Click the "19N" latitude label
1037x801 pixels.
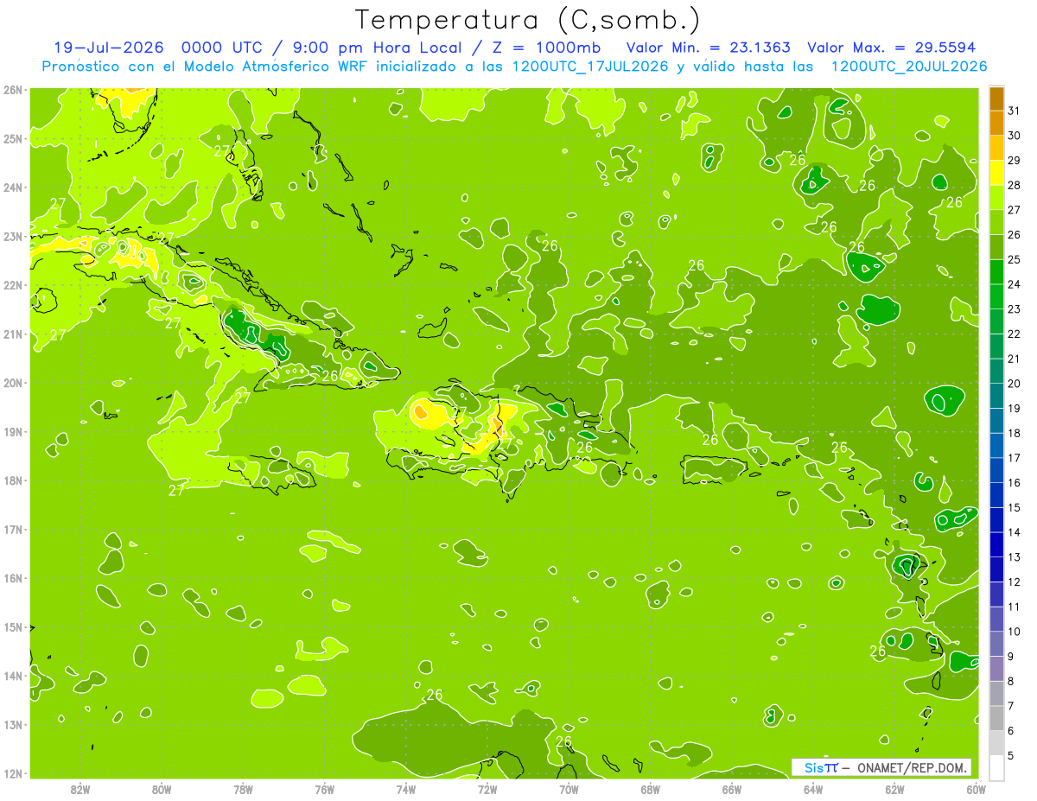[x=13, y=431]
